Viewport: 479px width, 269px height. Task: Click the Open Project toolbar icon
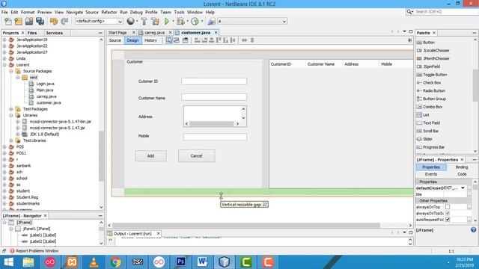(x=29, y=22)
